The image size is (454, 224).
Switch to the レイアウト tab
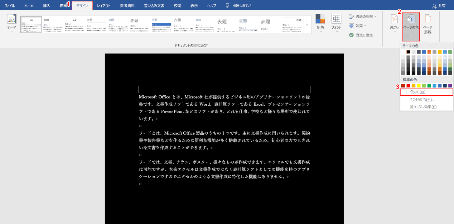(x=104, y=6)
